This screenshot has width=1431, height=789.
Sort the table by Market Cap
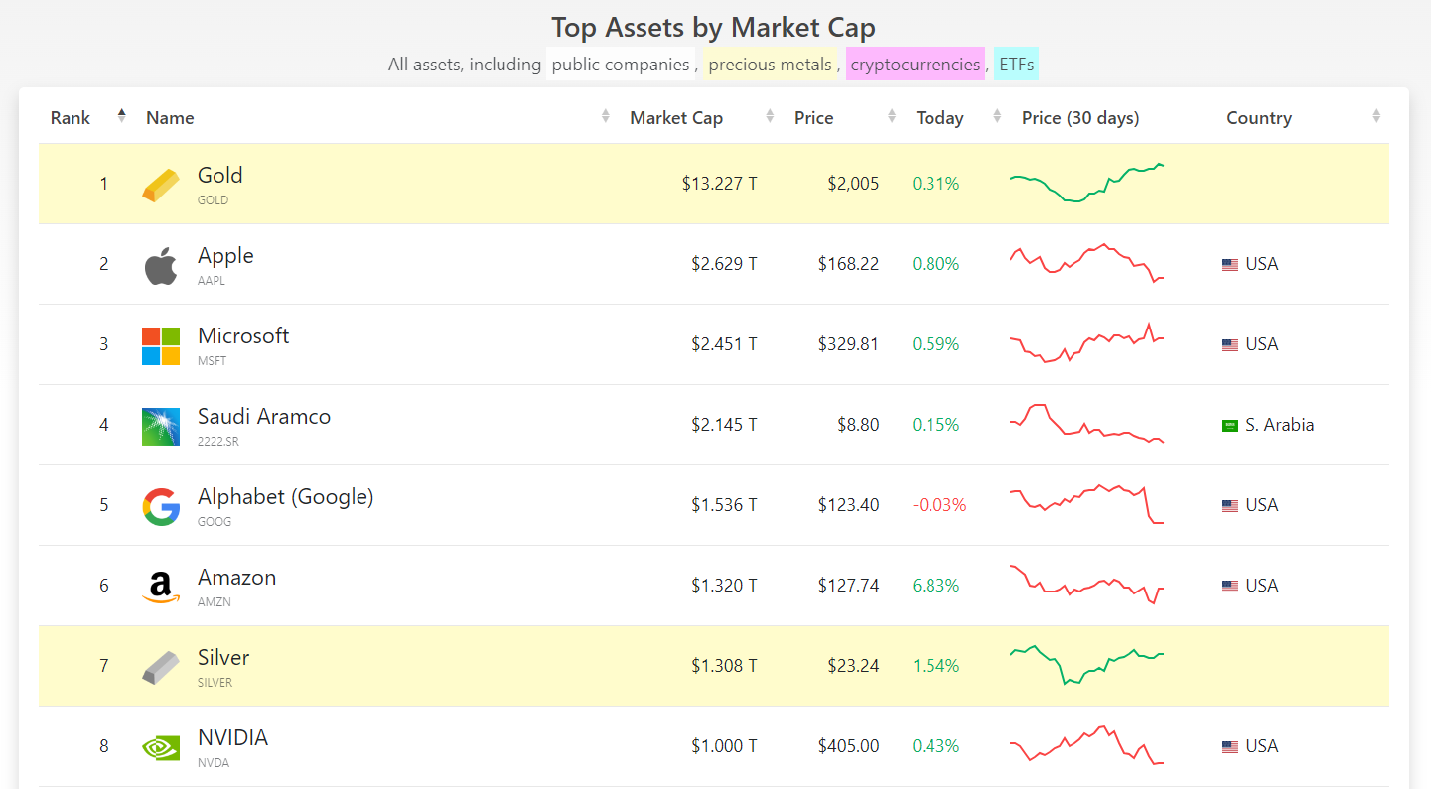(x=676, y=118)
